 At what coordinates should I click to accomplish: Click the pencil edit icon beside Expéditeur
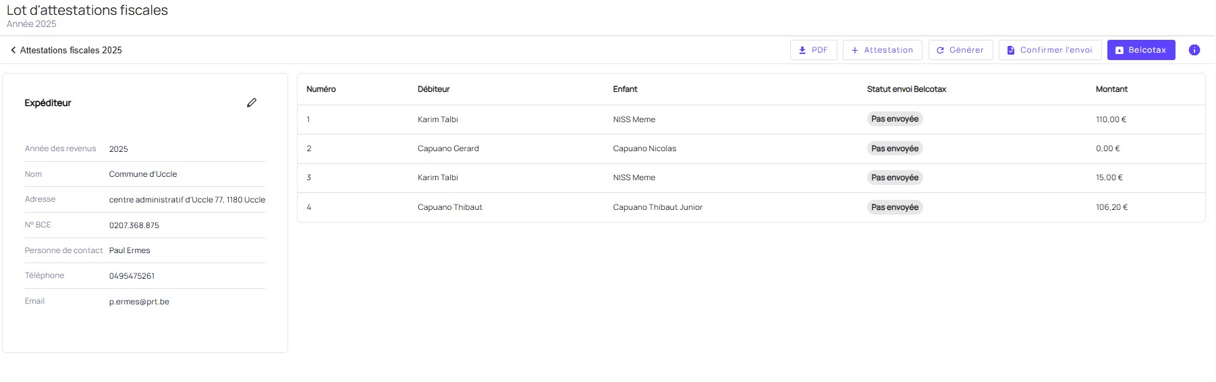(252, 103)
